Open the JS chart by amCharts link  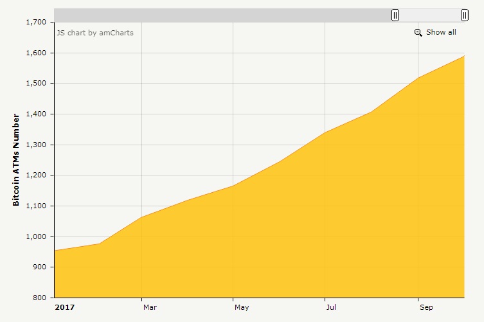pos(95,33)
